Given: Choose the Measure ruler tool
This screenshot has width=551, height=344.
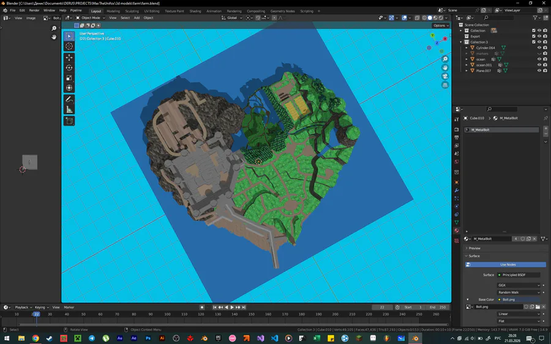Looking at the screenshot, I should (69, 110).
